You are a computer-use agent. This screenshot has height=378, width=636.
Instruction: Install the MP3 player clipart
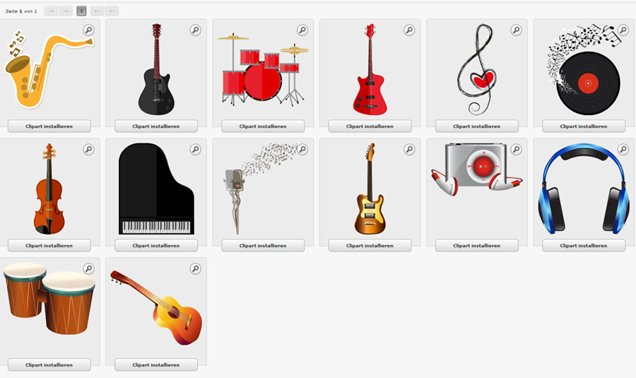click(476, 245)
